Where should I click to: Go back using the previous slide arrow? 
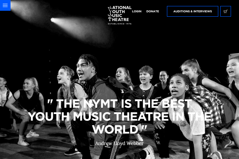coord(9,98)
